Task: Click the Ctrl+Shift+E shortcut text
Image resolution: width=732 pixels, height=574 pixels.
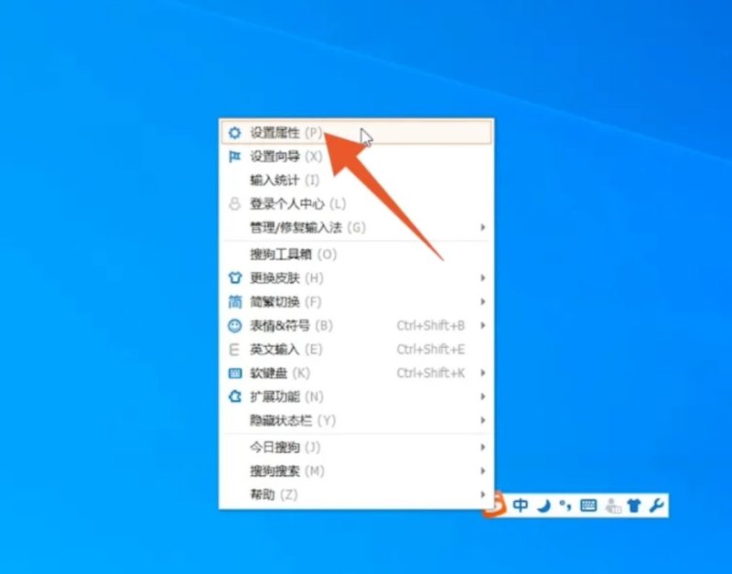Action: [x=431, y=350]
